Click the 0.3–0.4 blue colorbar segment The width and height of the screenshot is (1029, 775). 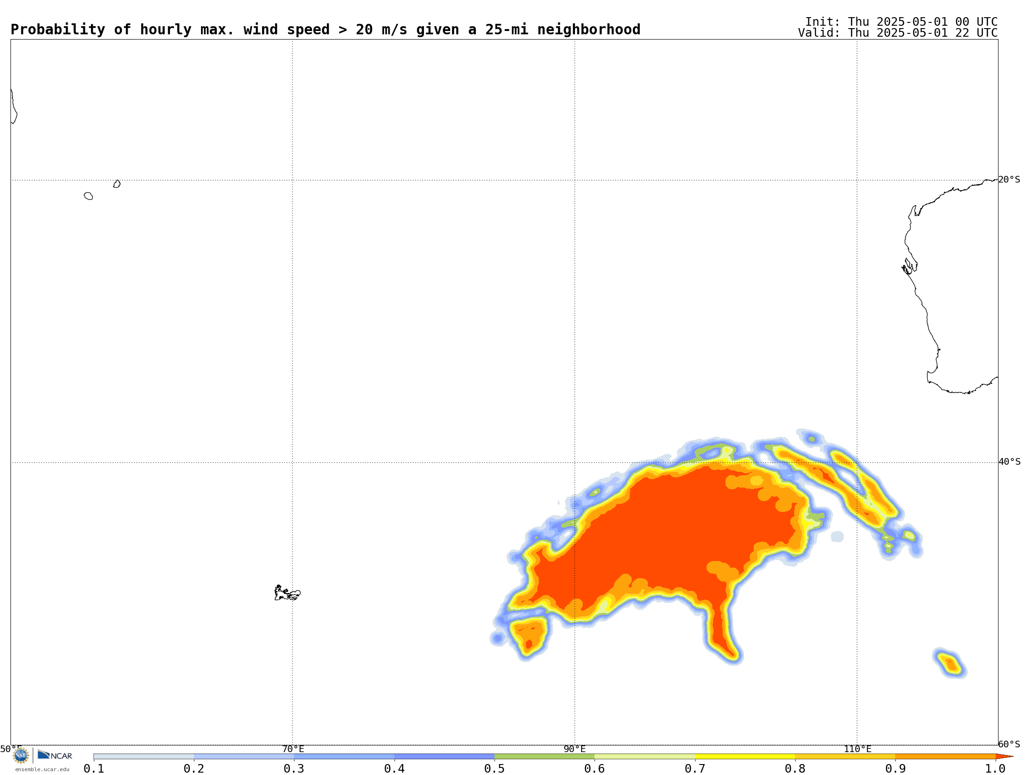point(344,756)
